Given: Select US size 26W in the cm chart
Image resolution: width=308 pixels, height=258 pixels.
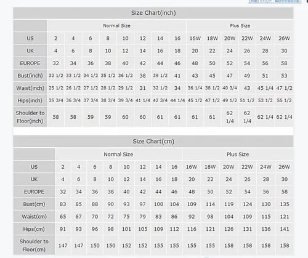Looking at the screenshot, I should pos(285,167).
